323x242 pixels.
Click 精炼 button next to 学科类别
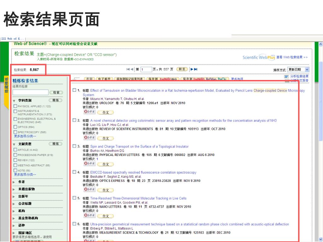coord(56,100)
